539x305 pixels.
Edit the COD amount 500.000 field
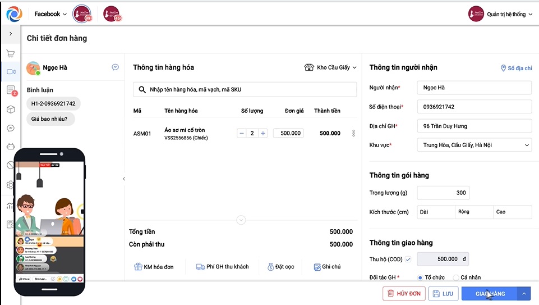443,259
